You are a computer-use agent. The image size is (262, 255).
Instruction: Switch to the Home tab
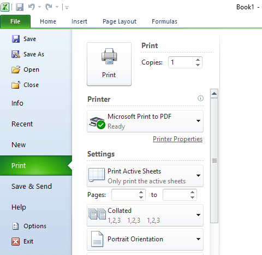pyautogui.click(x=48, y=21)
